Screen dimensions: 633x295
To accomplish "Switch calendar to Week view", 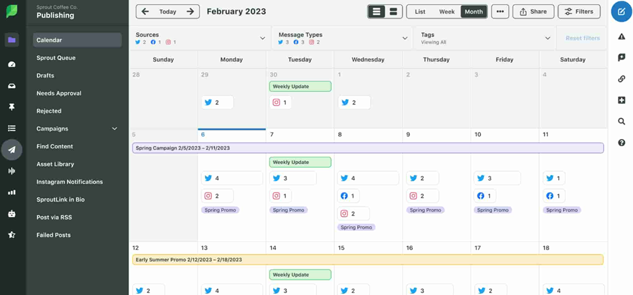I will coord(446,12).
